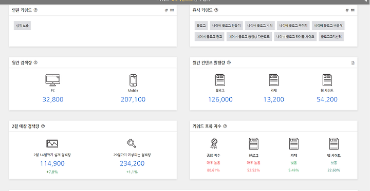The height and width of the screenshot is (191, 370).
Task: Click the +1.1% change figure
Action: [x=132, y=172]
